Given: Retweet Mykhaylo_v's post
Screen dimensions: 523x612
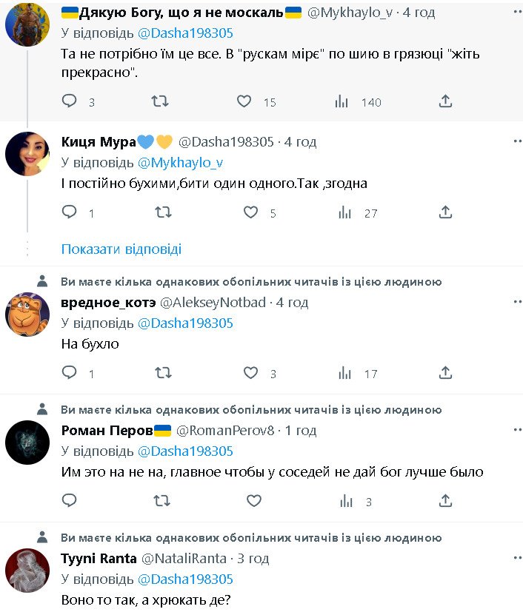Looking at the screenshot, I should click(160, 101).
